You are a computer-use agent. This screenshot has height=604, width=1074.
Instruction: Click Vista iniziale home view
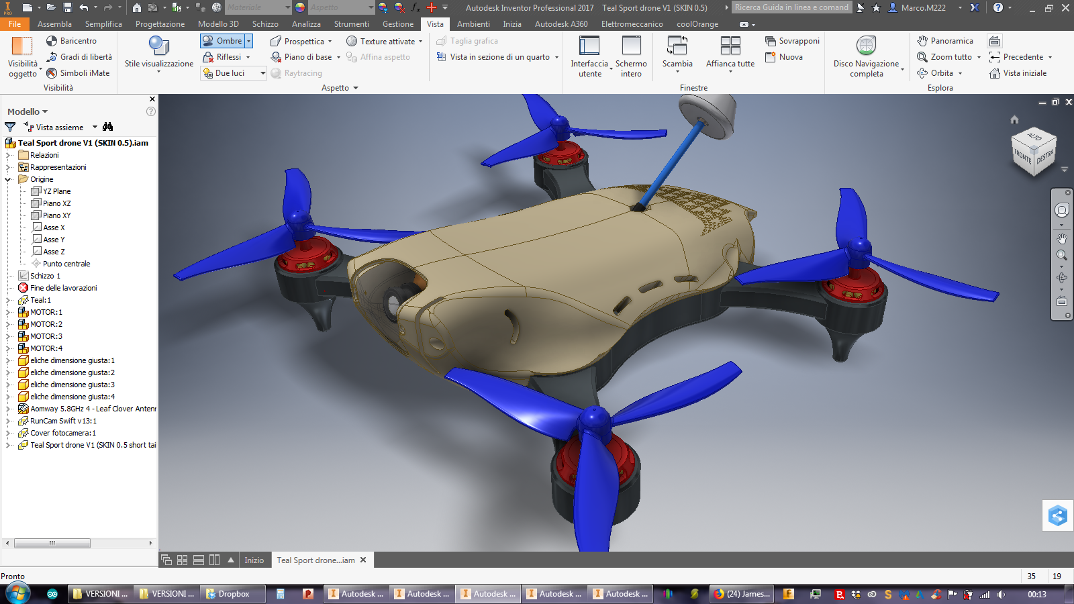tap(1018, 73)
